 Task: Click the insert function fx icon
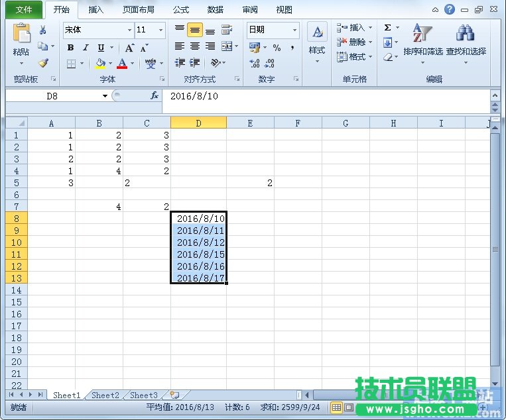155,96
